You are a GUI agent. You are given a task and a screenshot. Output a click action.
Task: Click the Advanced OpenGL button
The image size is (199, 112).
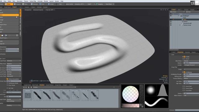pos(38,10)
